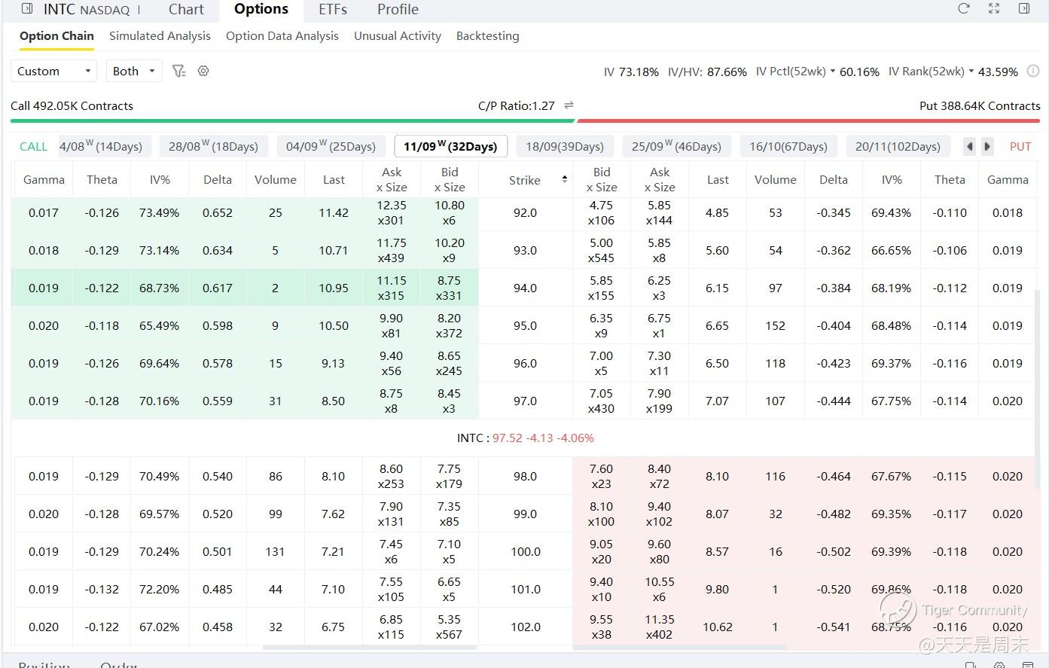The height and width of the screenshot is (668, 1049).
Task: Open the IV Pctl(52wk) dropdown
Action: tap(832, 72)
